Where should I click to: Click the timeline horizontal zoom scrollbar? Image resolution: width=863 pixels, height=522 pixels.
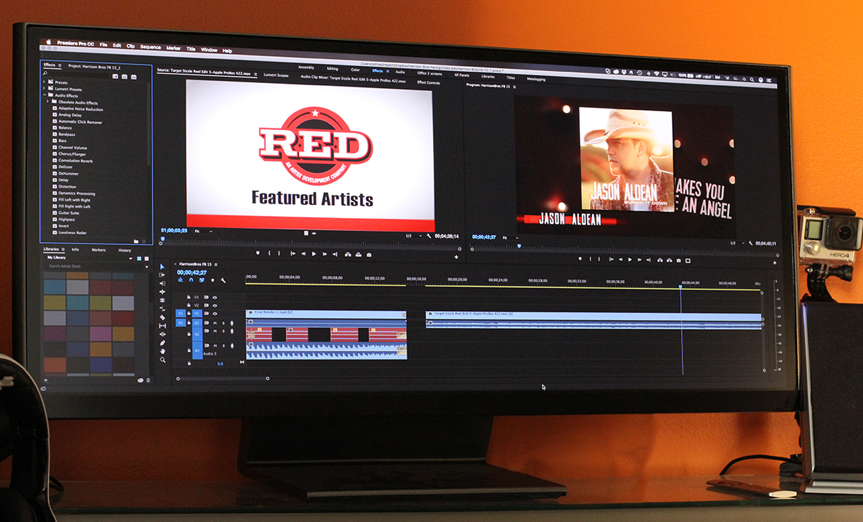(x=222, y=378)
